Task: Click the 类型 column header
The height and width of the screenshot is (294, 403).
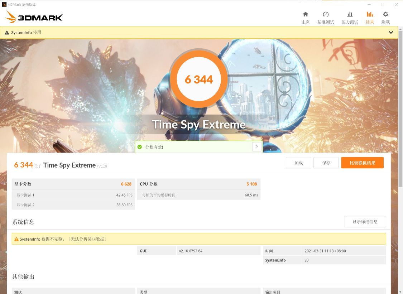Action: click(x=143, y=292)
